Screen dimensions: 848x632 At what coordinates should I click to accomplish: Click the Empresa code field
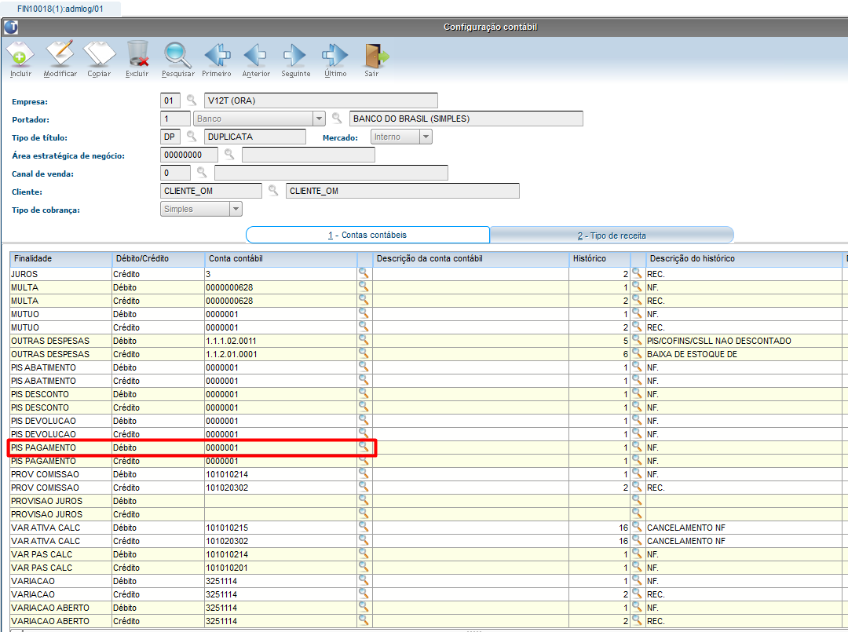click(171, 100)
